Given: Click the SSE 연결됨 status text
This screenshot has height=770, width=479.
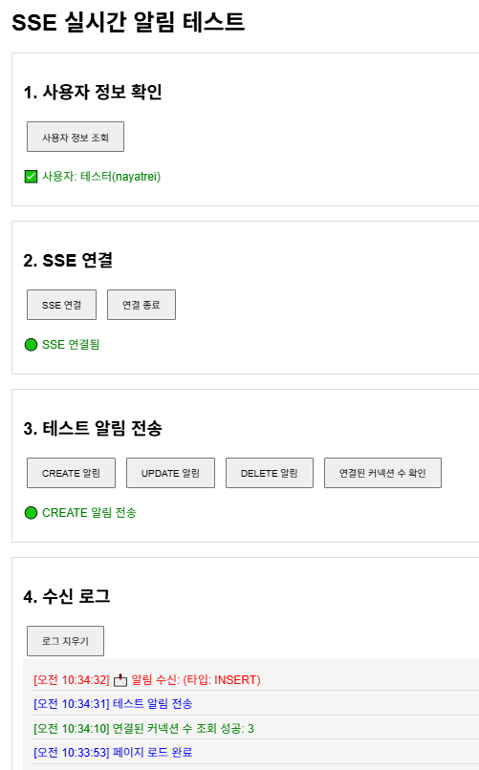Looking at the screenshot, I should [71, 345].
